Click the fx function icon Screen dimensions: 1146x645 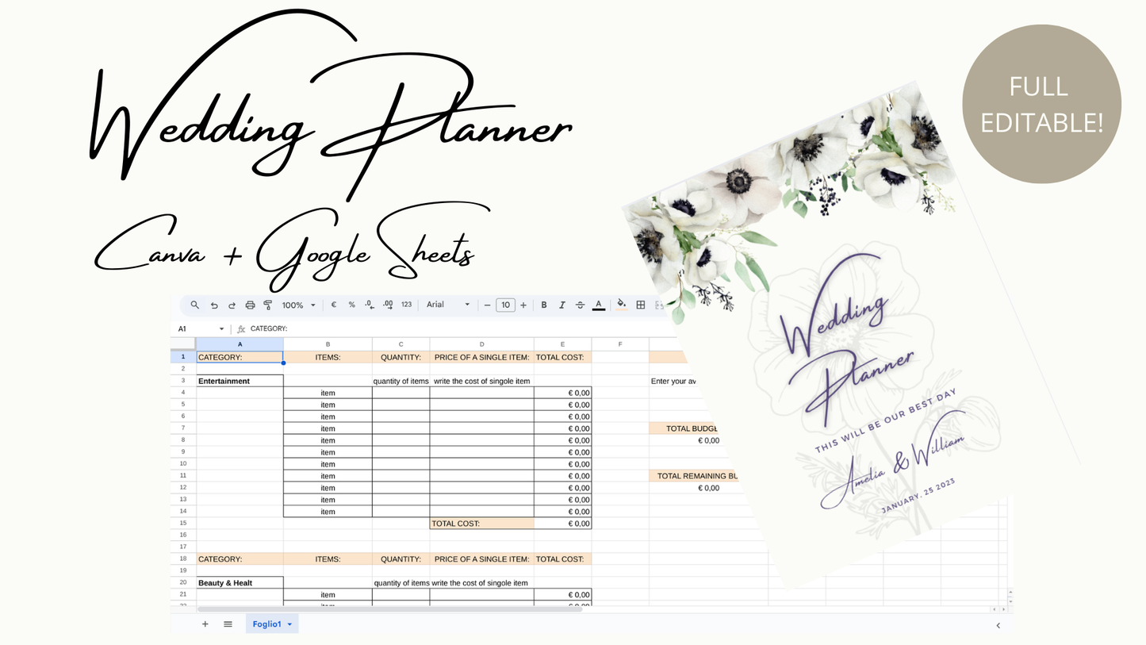241,328
